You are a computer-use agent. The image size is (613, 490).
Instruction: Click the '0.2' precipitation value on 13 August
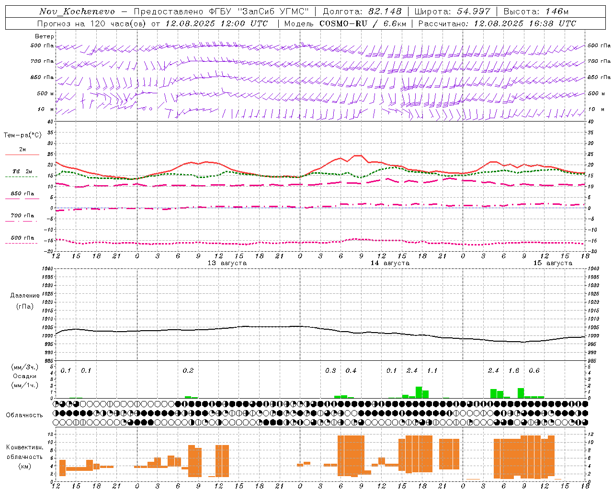(188, 371)
